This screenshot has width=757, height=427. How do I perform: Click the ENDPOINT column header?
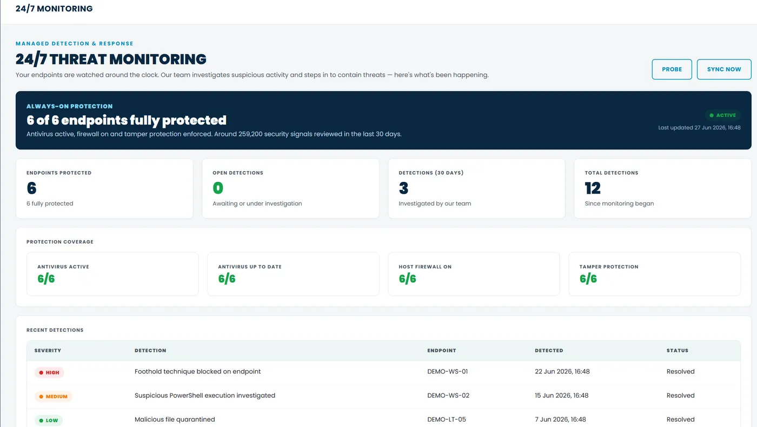[442, 351]
